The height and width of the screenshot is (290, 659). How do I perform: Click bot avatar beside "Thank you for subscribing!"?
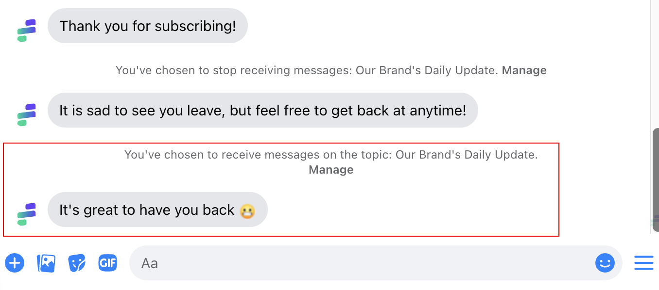(27, 30)
